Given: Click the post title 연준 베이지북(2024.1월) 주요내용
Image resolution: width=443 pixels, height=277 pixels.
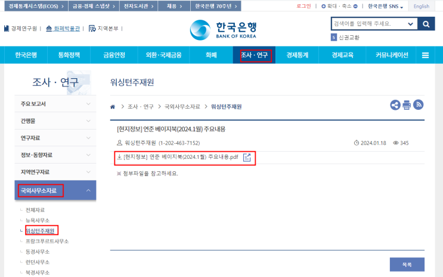Looking at the screenshot, I should (171, 130).
